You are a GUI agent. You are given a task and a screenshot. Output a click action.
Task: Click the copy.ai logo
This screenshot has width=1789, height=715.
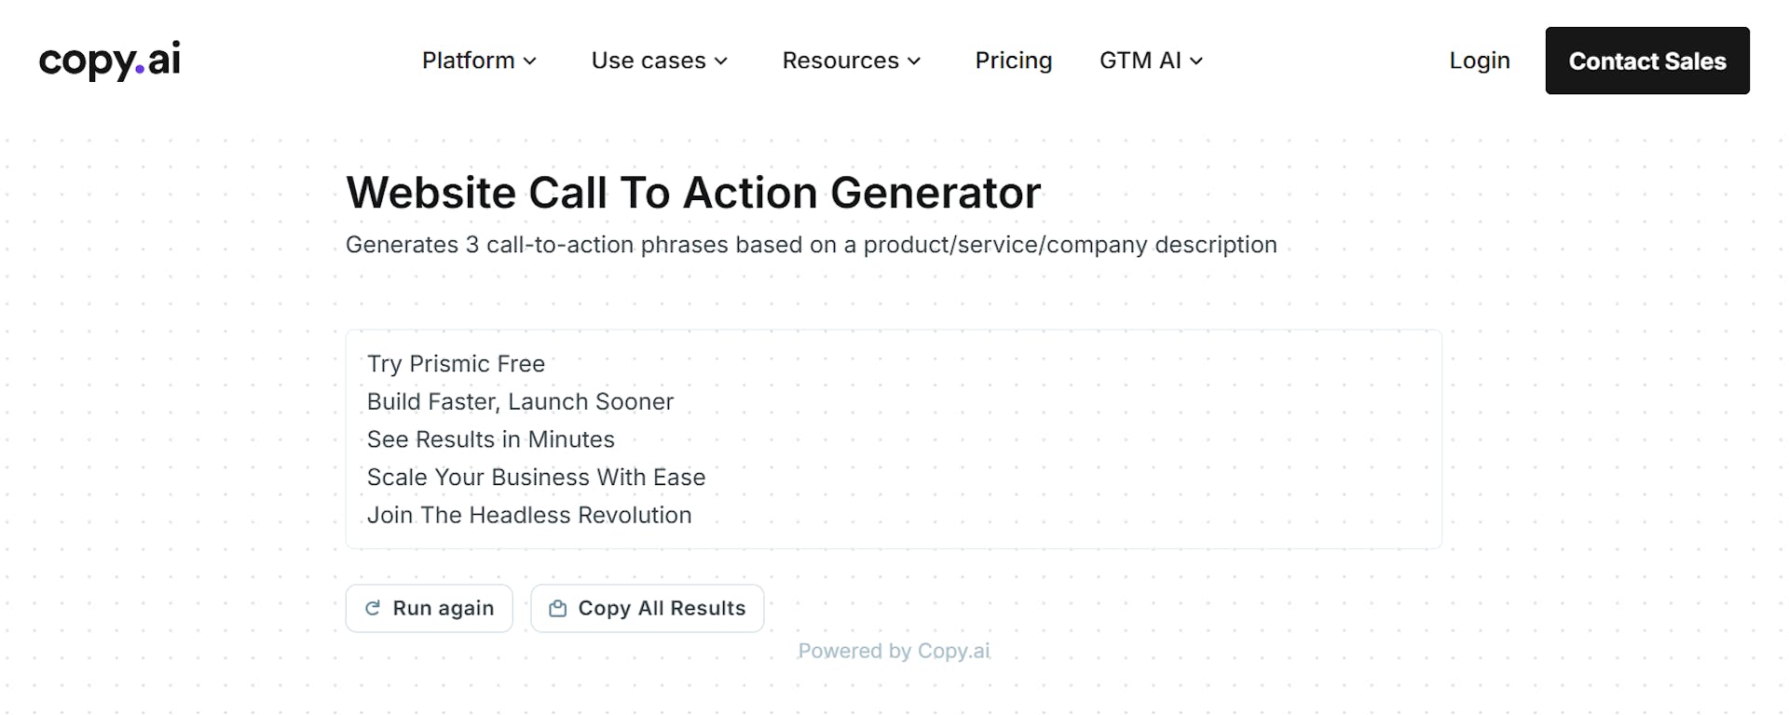click(x=109, y=60)
